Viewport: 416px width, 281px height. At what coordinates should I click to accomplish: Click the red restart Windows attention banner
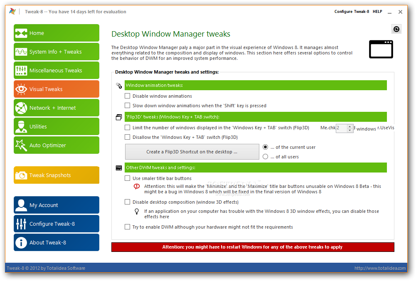click(253, 247)
